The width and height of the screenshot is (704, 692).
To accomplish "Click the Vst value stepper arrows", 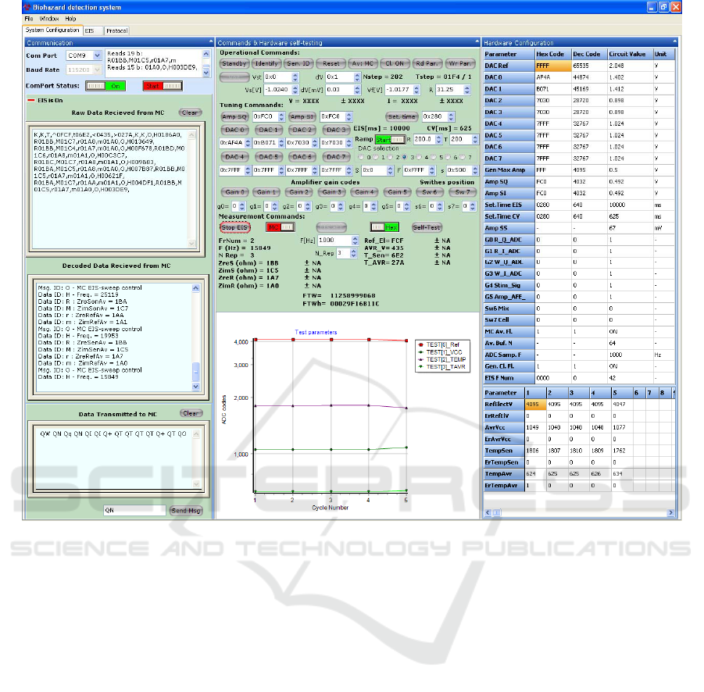I will tap(294, 77).
